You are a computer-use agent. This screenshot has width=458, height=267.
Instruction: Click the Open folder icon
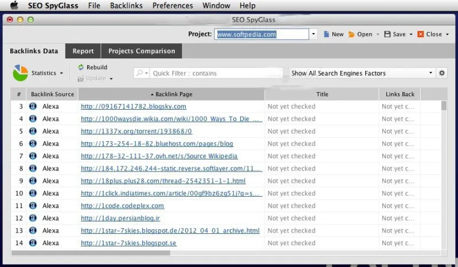[351, 34]
